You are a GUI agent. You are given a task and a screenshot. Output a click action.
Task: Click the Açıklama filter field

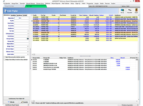click(21, 28)
